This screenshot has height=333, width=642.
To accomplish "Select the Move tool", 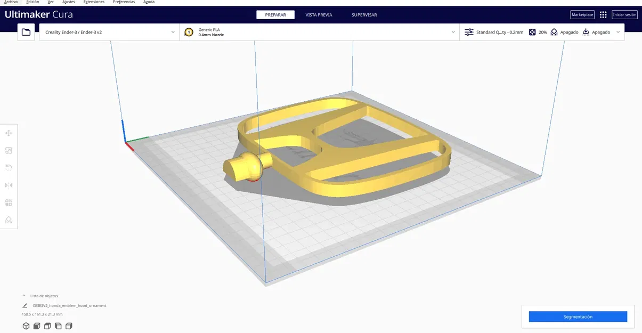I will pos(8,133).
